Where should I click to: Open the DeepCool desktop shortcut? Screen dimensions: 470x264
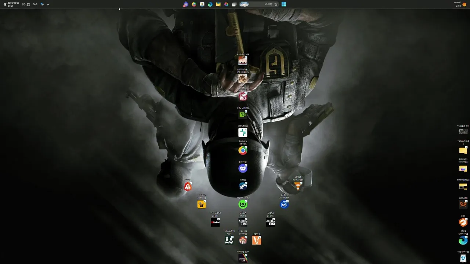tap(243, 131)
